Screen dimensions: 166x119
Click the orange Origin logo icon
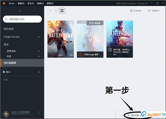[4, 3]
